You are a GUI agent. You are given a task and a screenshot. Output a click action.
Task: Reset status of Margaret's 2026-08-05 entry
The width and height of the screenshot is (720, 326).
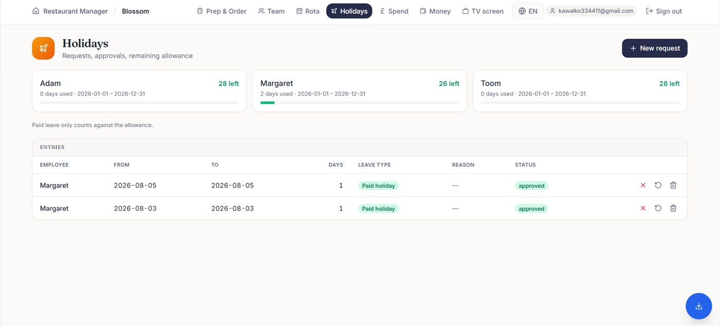pyautogui.click(x=658, y=185)
